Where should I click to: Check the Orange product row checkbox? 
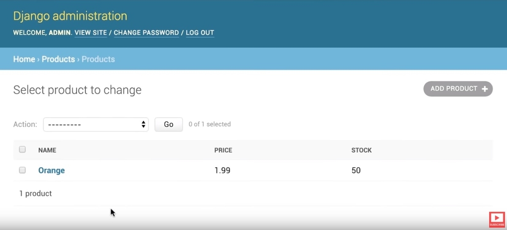click(22, 170)
